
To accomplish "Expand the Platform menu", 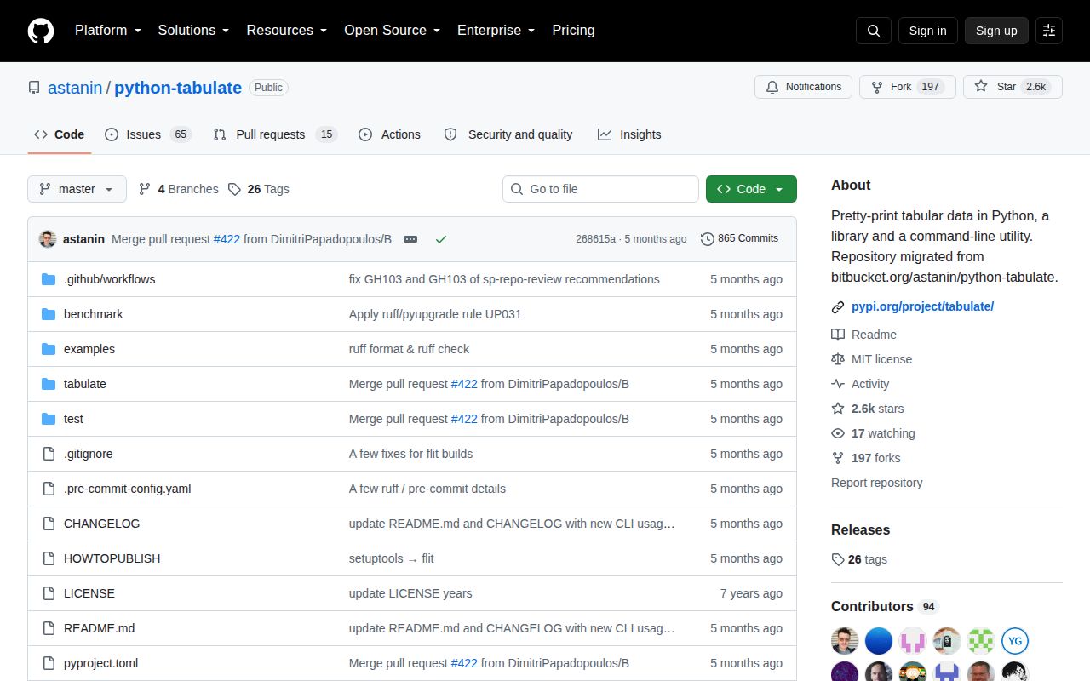I will coord(108,30).
